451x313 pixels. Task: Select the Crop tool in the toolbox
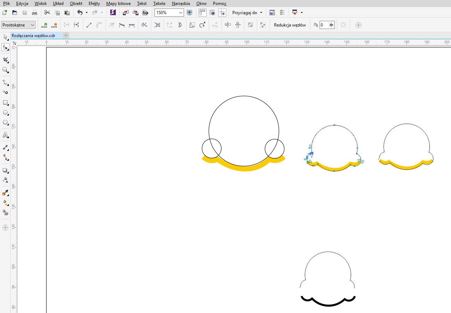5,60
